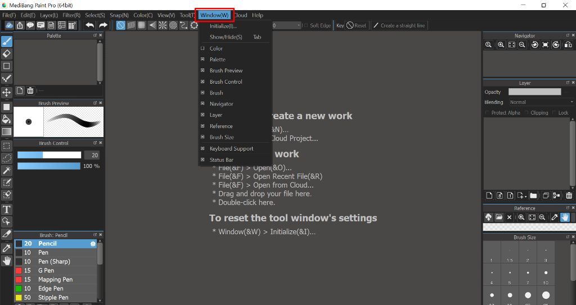Select the Magic Wand tool
576x305 pixels.
tap(6, 170)
